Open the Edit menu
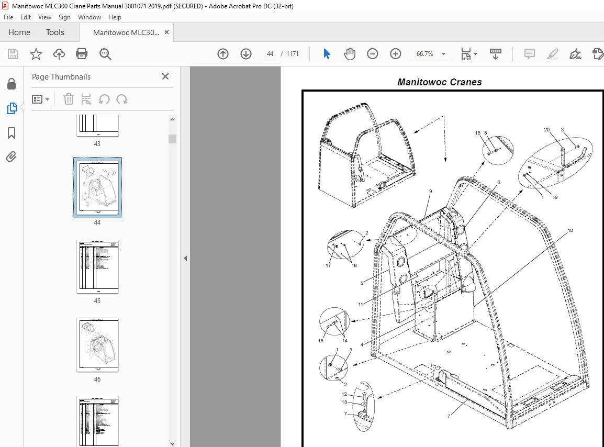Screen dimensions: 604x447 click(x=26, y=17)
